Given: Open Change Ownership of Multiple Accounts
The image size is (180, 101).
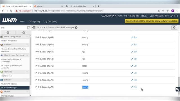Looking at the screenshot, I should pyautogui.click(x=14, y=50).
